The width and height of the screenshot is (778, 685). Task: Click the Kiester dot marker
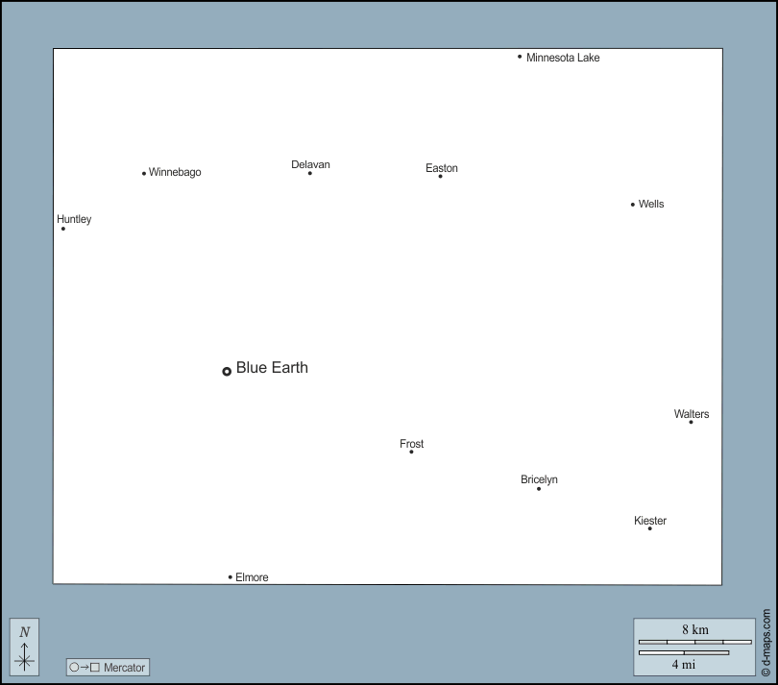tap(649, 528)
